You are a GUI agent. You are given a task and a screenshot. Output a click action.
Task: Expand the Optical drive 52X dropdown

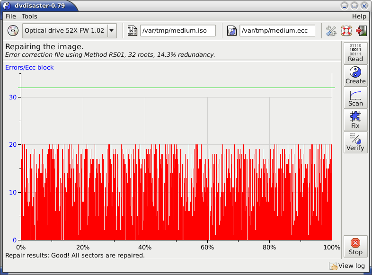(112, 31)
